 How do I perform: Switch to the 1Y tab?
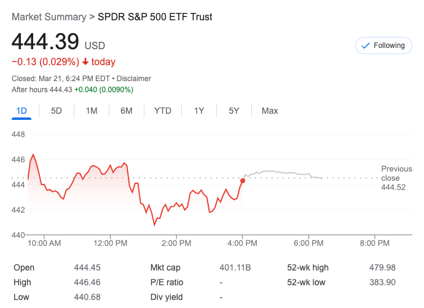(x=199, y=111)
